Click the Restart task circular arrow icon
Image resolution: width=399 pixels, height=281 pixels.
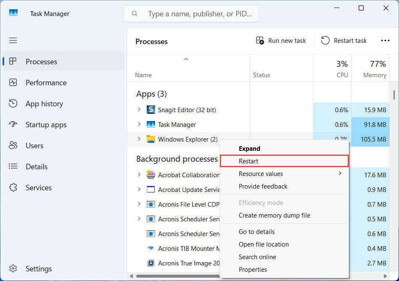pyautogui.click(x=325, y=40)
